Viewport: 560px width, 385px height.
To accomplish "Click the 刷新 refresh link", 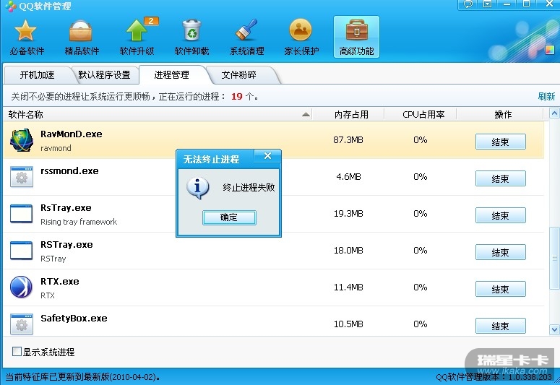I will click(546, 96).
